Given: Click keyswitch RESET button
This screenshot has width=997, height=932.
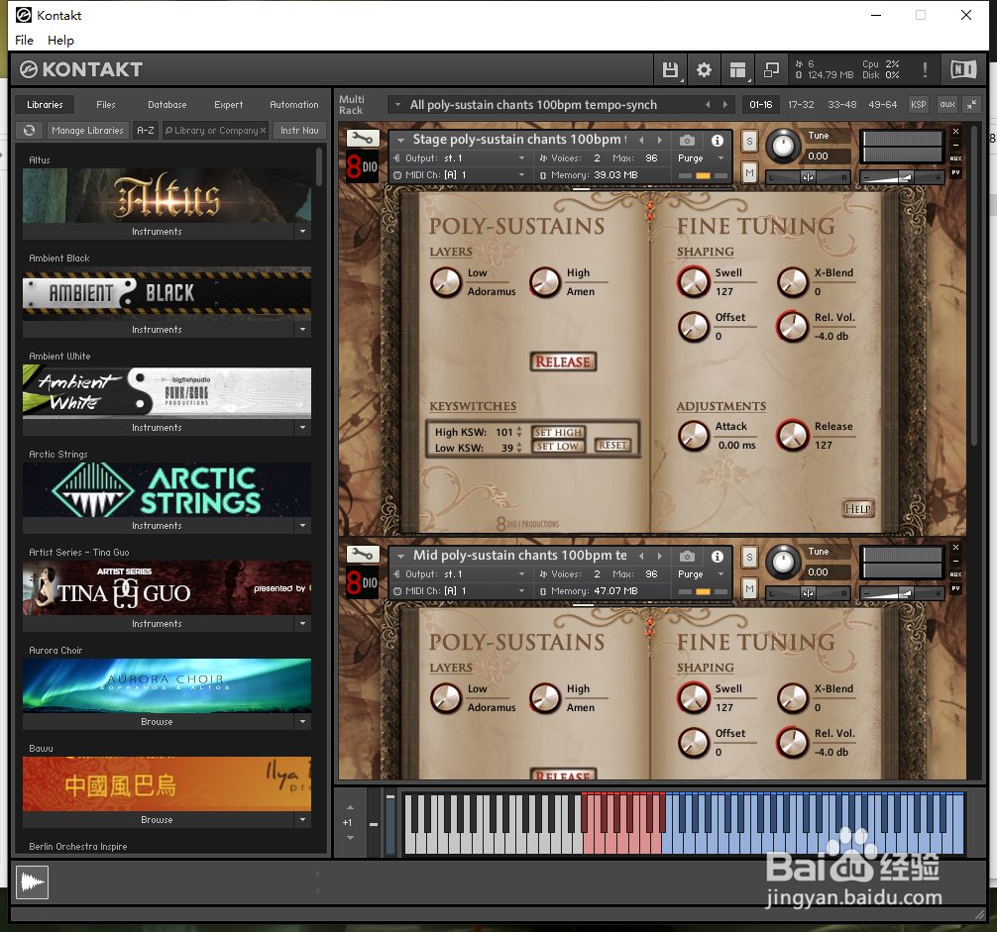Looking at the screenshot, I should [x=612, y=446].
